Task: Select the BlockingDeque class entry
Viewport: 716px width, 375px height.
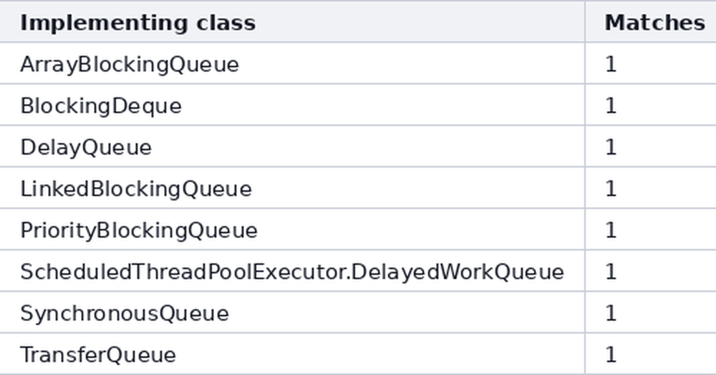Action: click(x=101, y=106)
